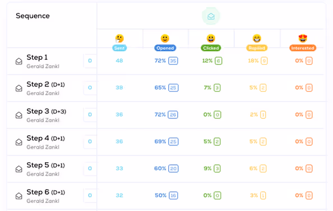This screenshot has height=211, width=333.
Task: Click the Interested heart-eyes emoji
Action: (303, 39)
